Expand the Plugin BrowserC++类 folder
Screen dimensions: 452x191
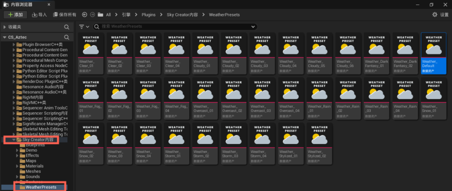(13, 44)
